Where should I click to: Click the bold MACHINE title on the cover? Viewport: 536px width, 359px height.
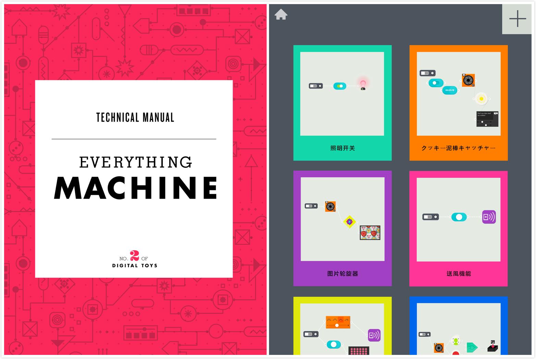coord(136,188)
